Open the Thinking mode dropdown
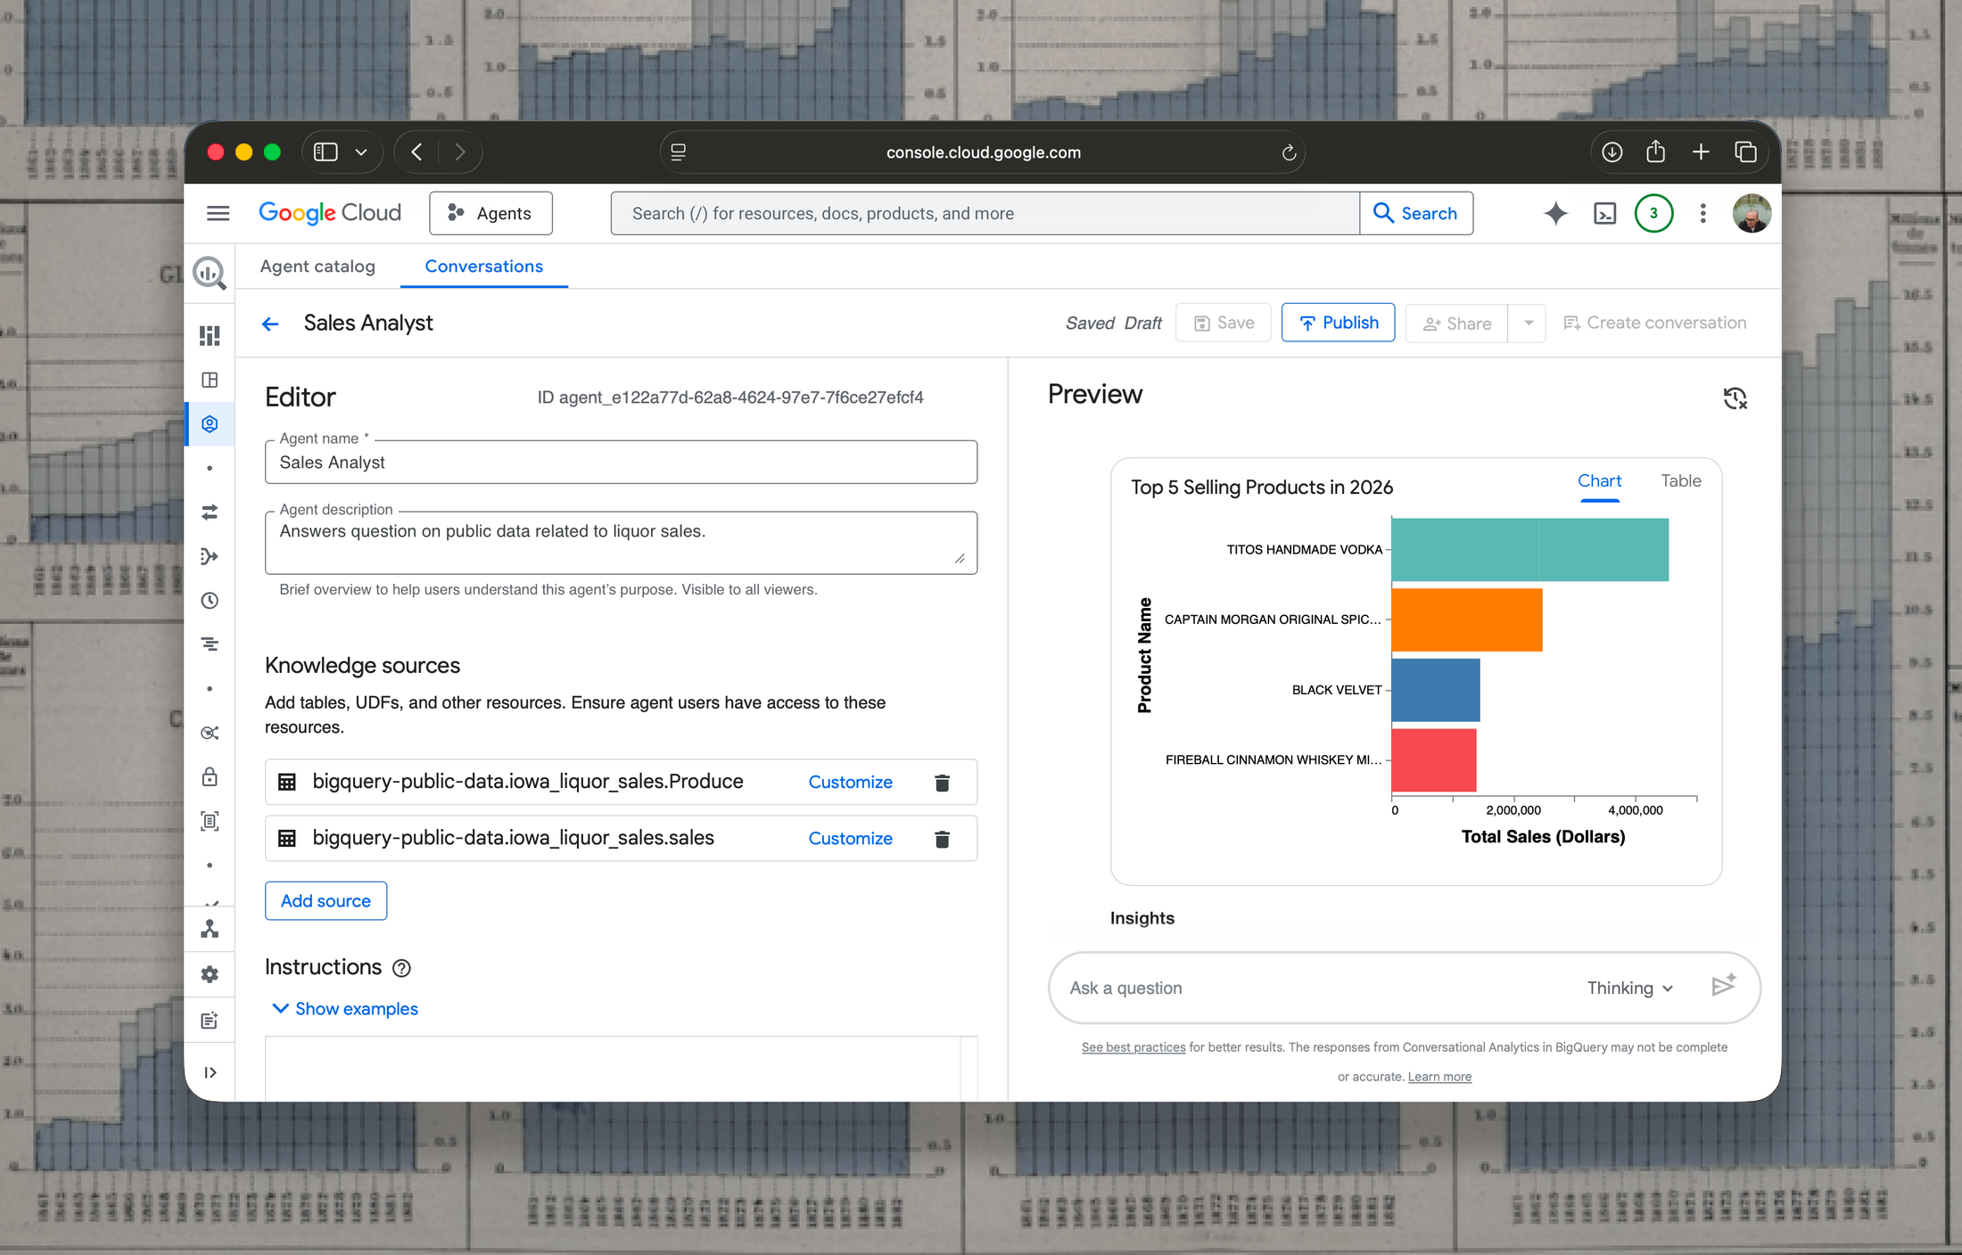 (x=1629, y=988)
